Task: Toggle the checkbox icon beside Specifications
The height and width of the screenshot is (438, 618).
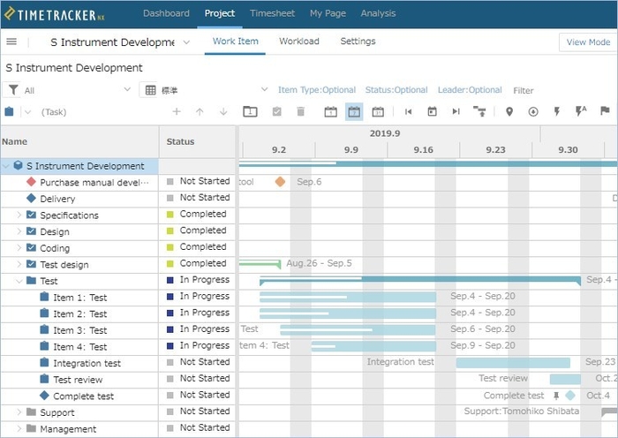Action: (x=31, y=215)
